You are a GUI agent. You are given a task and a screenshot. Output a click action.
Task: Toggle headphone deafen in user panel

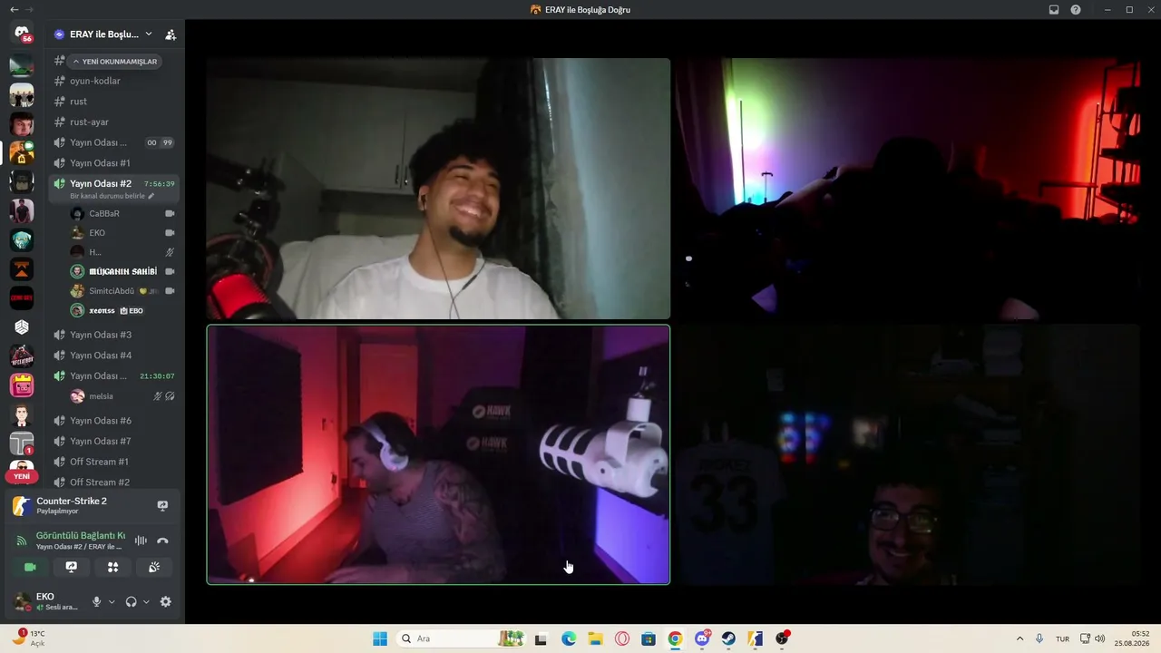[132, 602]
